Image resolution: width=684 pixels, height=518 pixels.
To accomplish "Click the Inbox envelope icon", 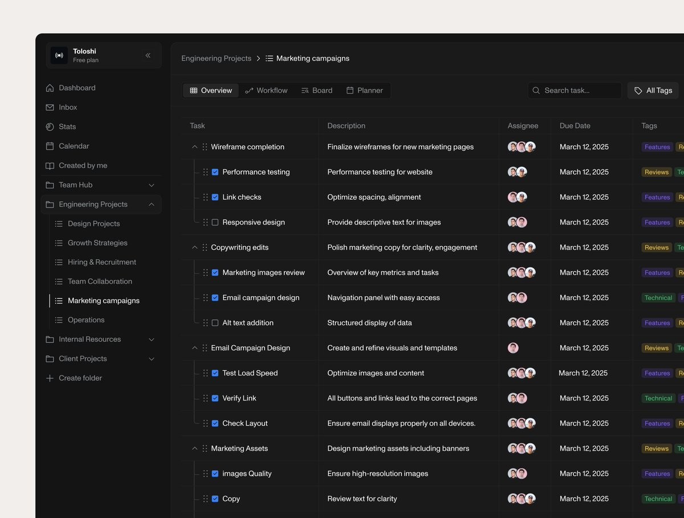I will pyautogui.click(x=50, y=107).
